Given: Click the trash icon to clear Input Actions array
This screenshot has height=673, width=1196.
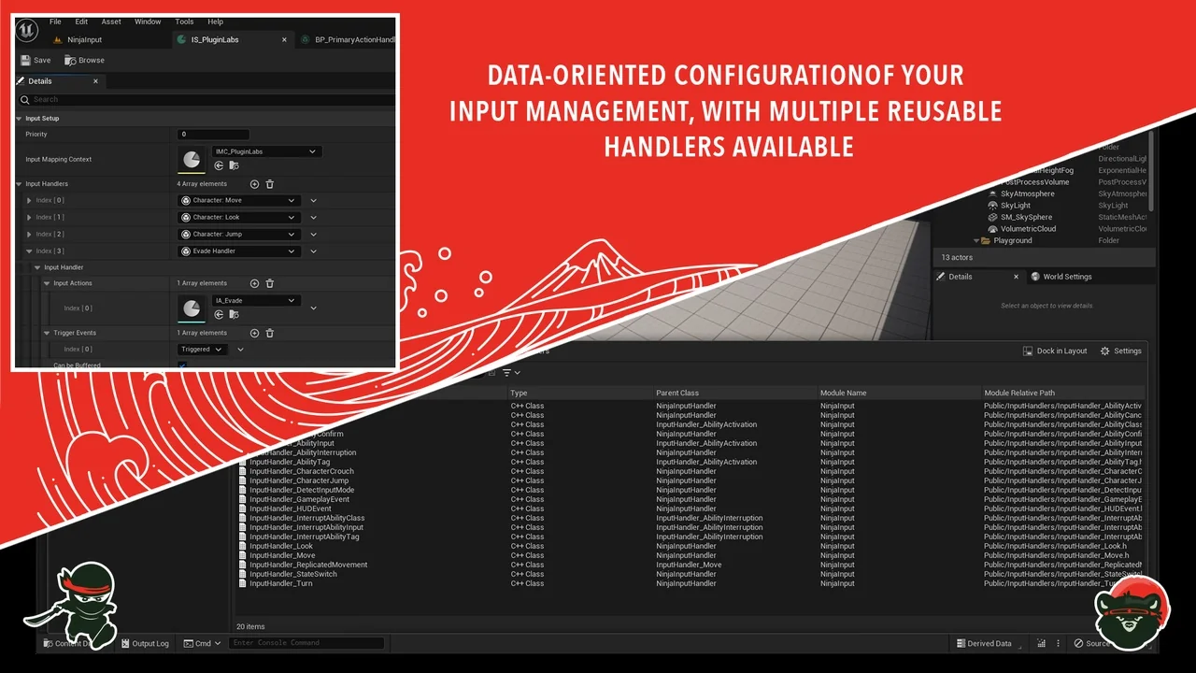Looking at the screenshot, I should click(269, 283).
